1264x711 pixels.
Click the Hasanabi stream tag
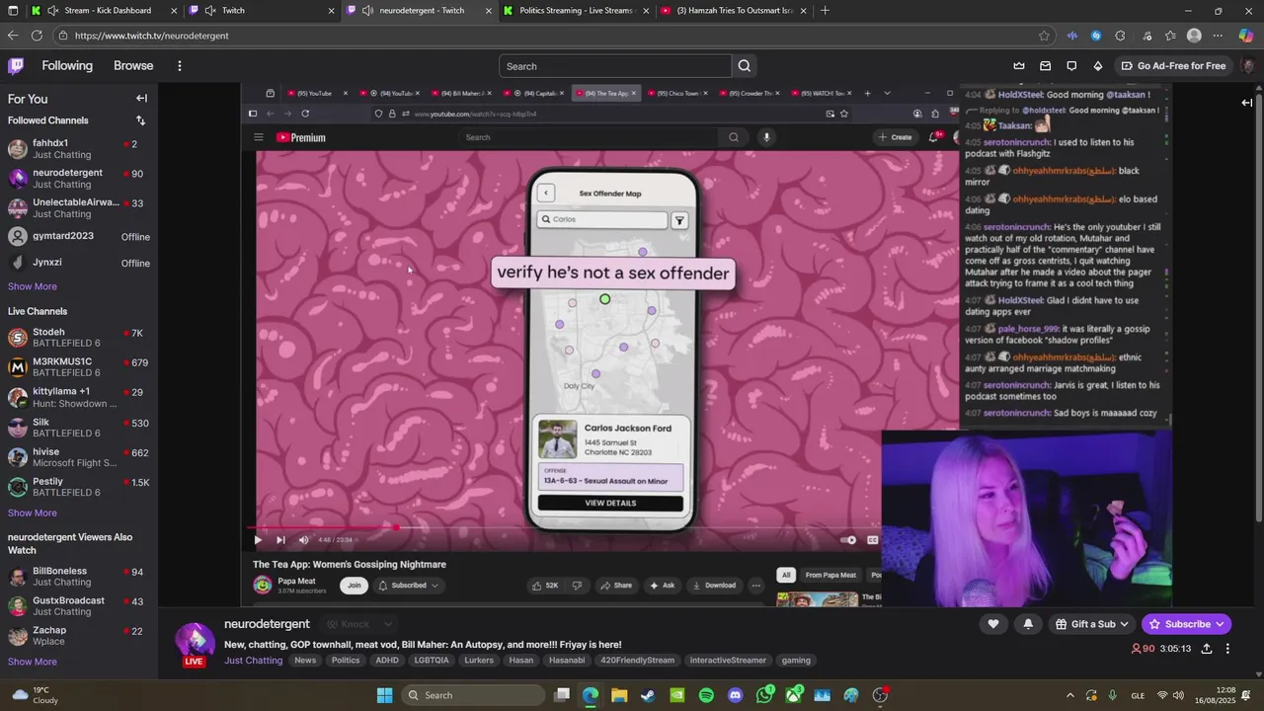pyautogui.click(x=567, y=661)
